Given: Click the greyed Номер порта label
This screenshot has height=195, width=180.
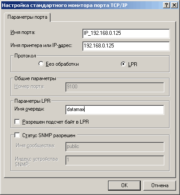Looking at the screenshot, I should coord(29,86).
